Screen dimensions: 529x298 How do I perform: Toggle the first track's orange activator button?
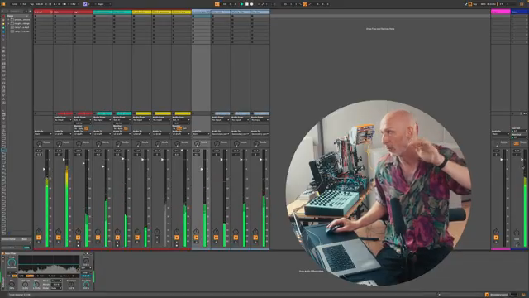39,238
